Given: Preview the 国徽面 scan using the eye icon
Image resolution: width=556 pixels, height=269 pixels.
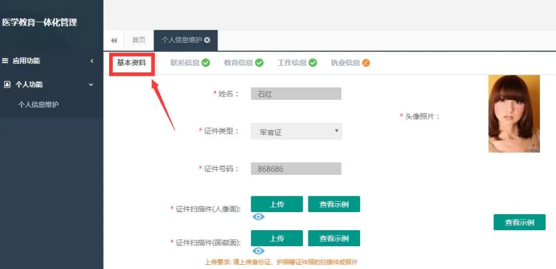Looking at the screenshot, I should point(259,251).
